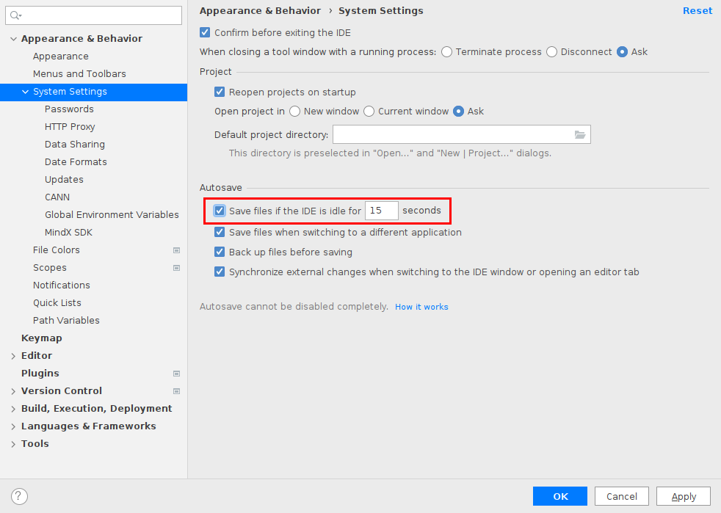This screenshot has height=513, width=721.
Task: Choose New window radio option
Action: point(294,112)
